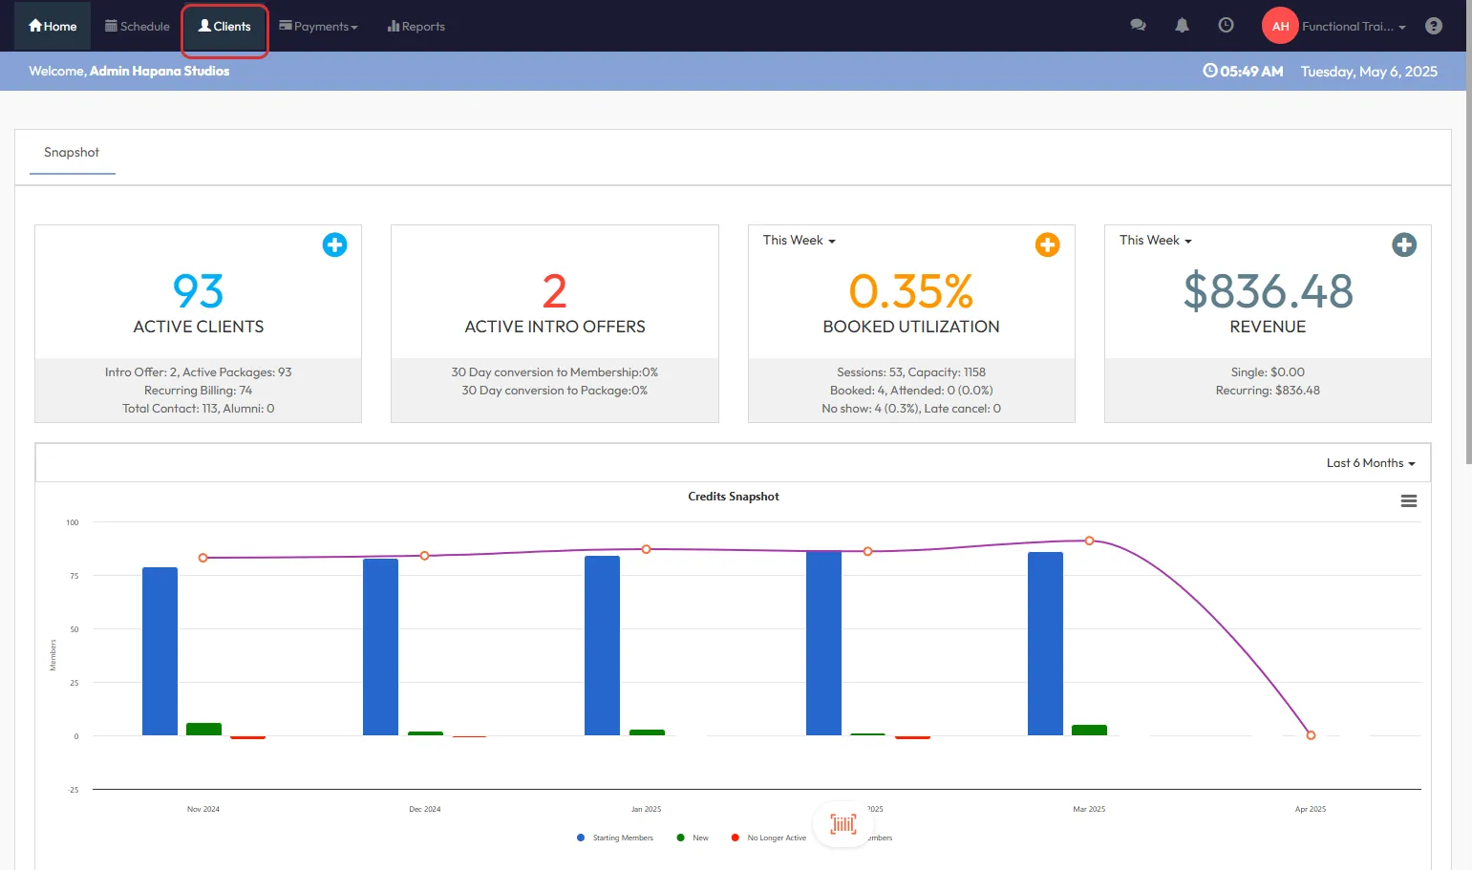1472x870 pixels.
Task: Expand the Payments dropdown menu
Action: 318,27
